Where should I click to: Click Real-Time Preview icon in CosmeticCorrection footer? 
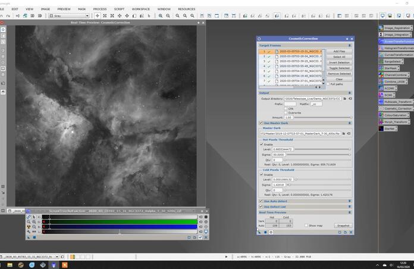click(x=271, y=232)
